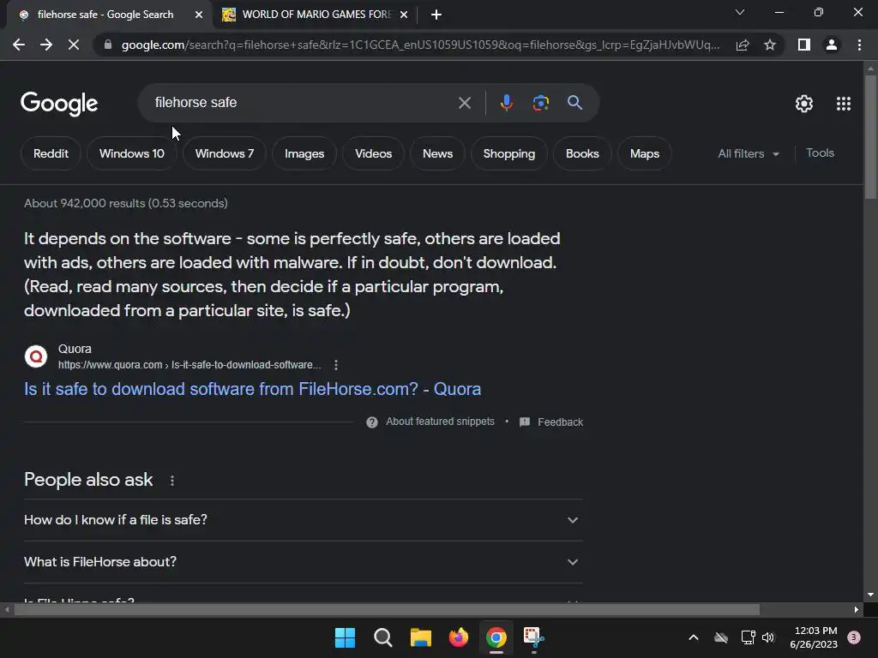The height and width of the screenshot is (658, 878).
Task: Go forward using the browser forward arrow
Action: point(46,45)
